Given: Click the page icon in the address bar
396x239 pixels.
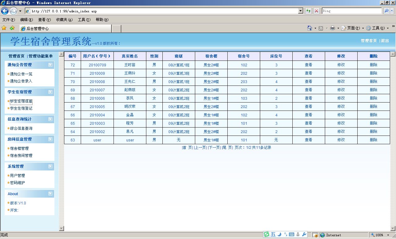Looking at the screenshot, I should point(28,11).
